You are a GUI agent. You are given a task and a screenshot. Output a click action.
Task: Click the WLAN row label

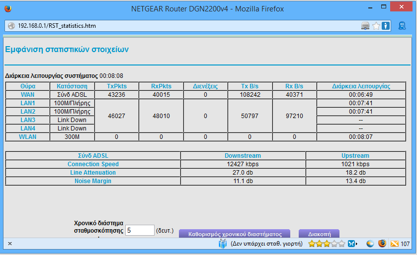tap(28, 137)
